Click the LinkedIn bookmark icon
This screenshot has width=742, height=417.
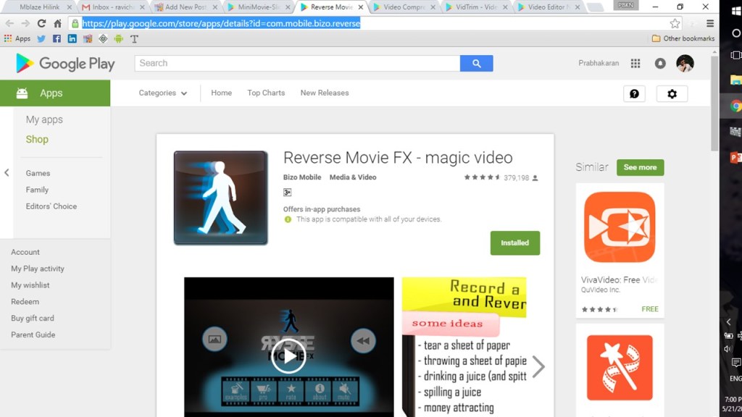pyautogui.click(x=72, y=38)
